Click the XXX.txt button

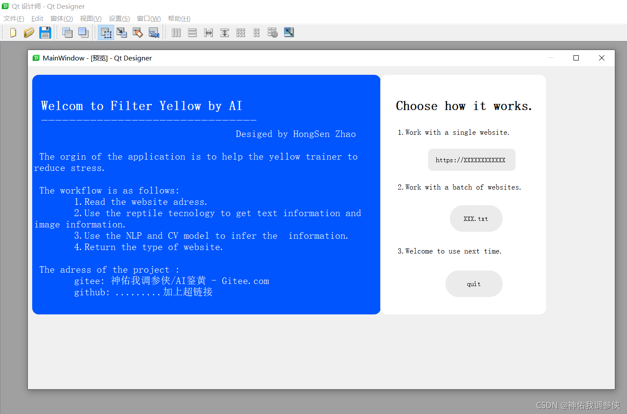click(x=476, y=219)
